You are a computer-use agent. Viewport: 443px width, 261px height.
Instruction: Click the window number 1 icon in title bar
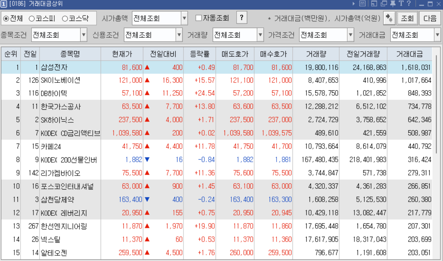click(4, 4)
